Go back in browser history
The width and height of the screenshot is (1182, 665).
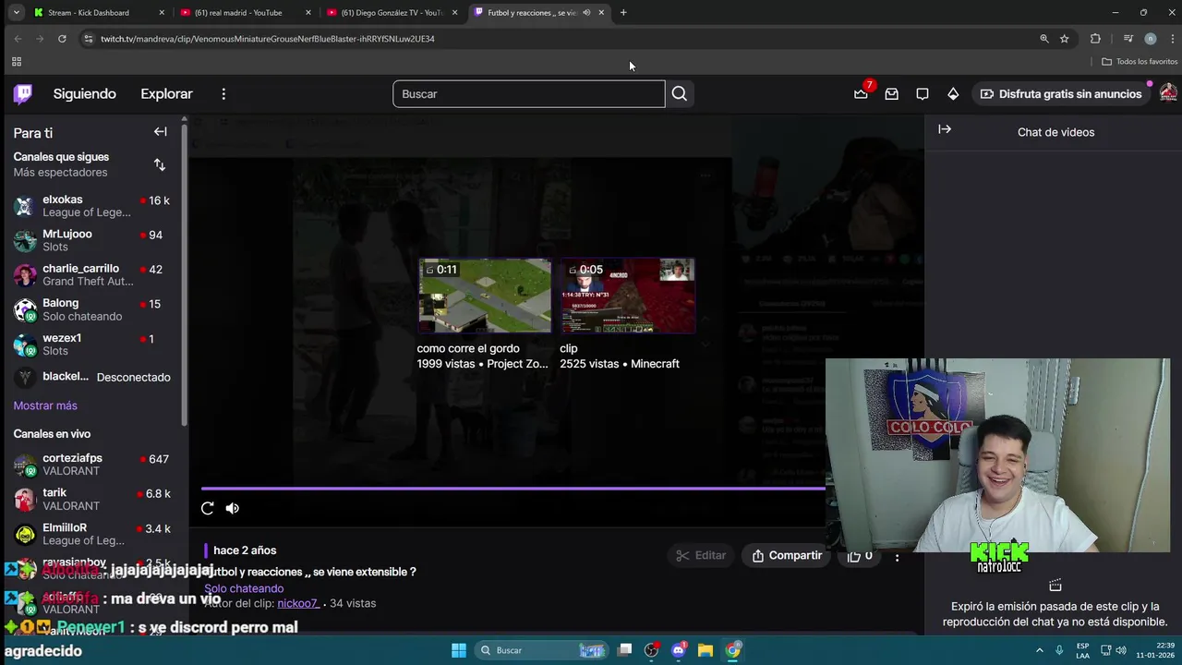tap(18, 39)
